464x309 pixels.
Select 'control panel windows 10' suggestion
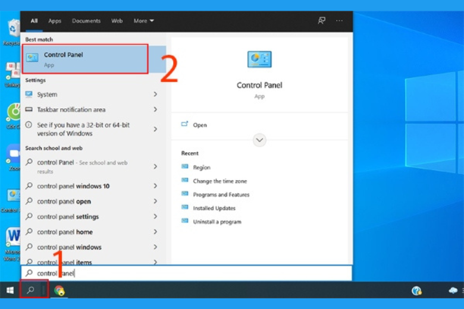pos(93,185)
